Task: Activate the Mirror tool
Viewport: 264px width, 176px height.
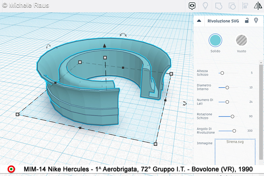Action: [258, 6]
